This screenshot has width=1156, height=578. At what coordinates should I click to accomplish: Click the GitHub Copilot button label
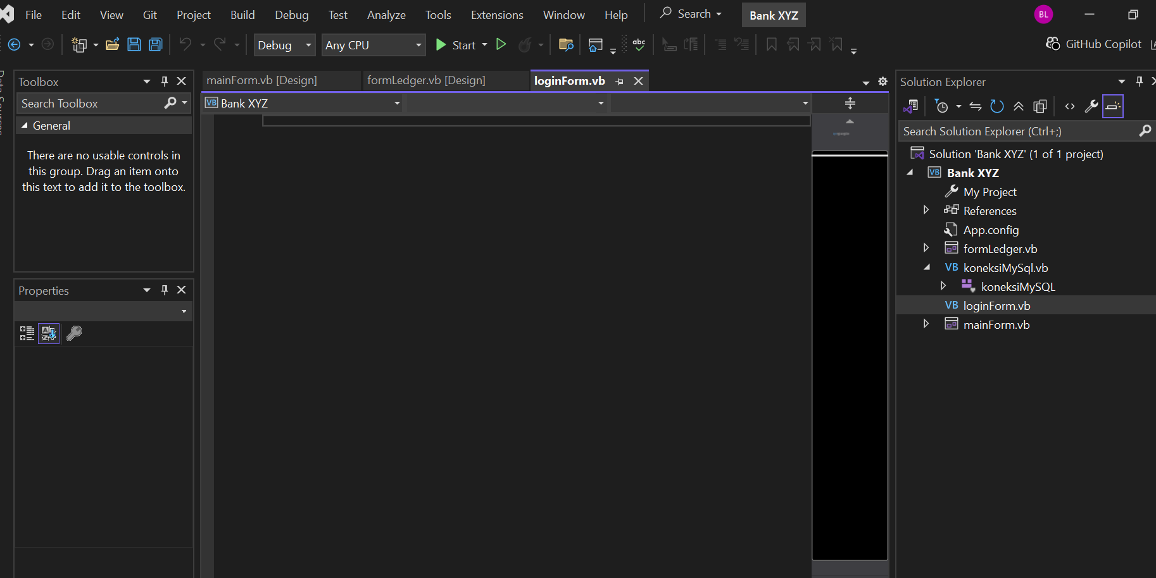coord(1103,44)
